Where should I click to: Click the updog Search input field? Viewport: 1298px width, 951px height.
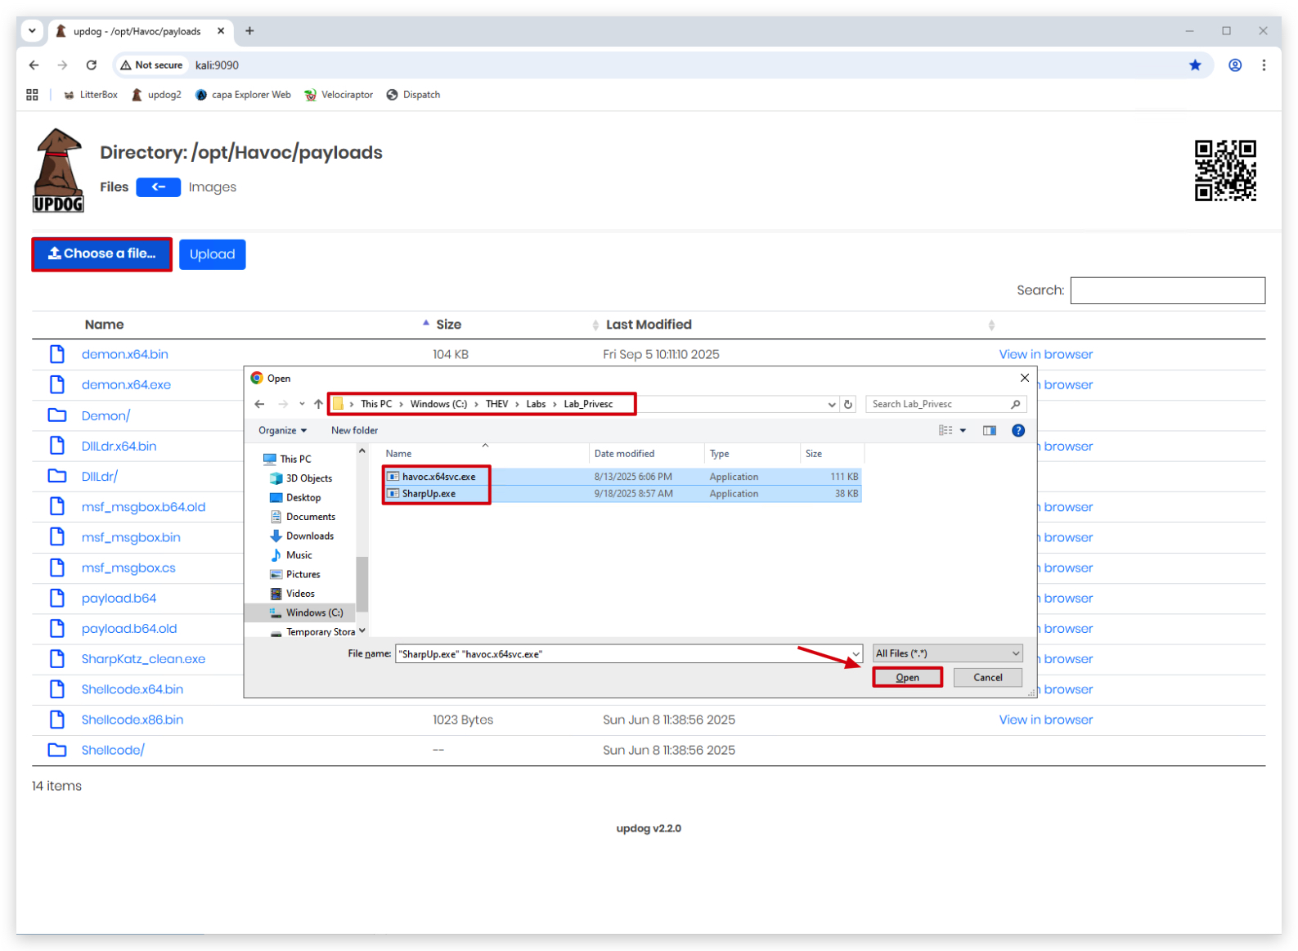click(x=1168, y=290)
